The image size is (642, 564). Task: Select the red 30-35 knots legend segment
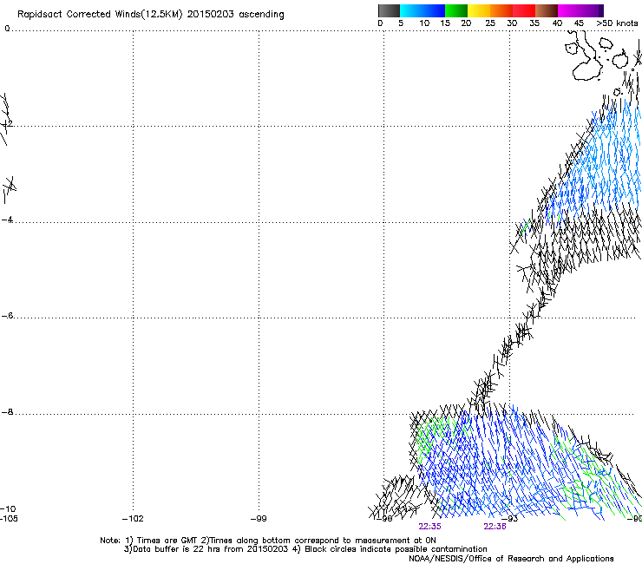coord(524,10)
